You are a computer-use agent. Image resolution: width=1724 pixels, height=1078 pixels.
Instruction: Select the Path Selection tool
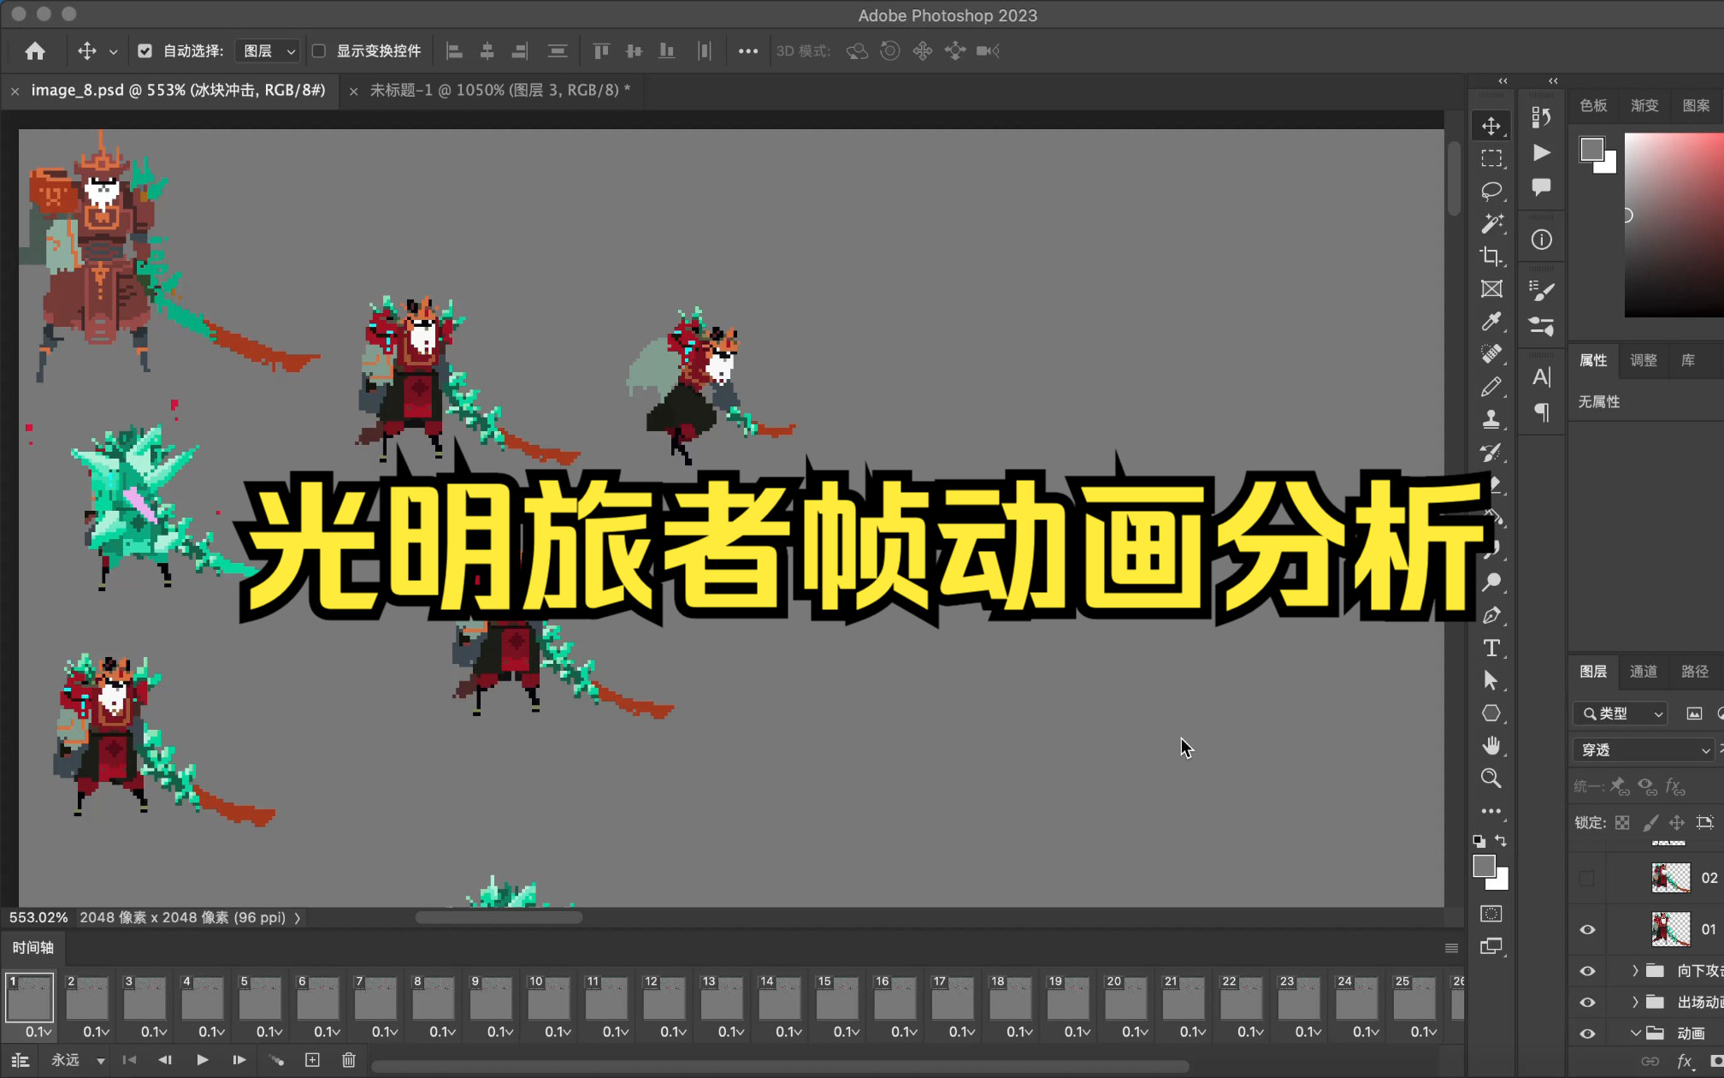(1491, 680)
